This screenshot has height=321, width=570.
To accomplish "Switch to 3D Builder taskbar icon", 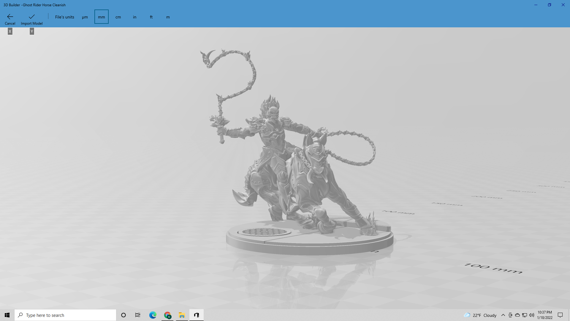I will pos(197,315).
